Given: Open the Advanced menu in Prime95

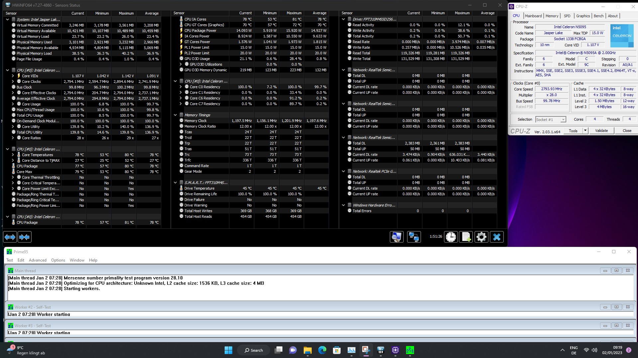Looking at the screenshot, I should pos(38,260).
